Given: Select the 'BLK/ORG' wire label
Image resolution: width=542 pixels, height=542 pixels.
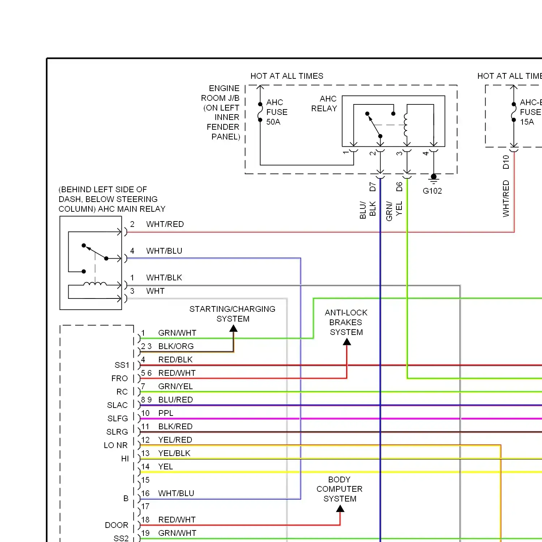Looking at the screenshot, I should pos(176,346).
